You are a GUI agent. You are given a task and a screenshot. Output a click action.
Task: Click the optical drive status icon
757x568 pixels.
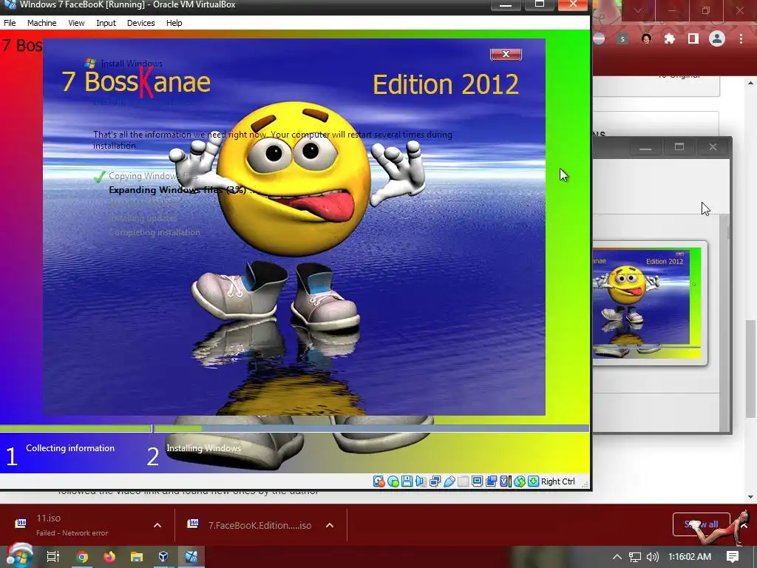pos(393,481)
